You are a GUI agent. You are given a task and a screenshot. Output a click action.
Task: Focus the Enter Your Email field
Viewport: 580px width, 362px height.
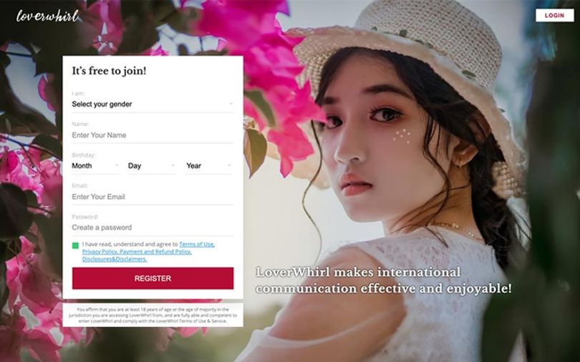[x=153, y=197]
